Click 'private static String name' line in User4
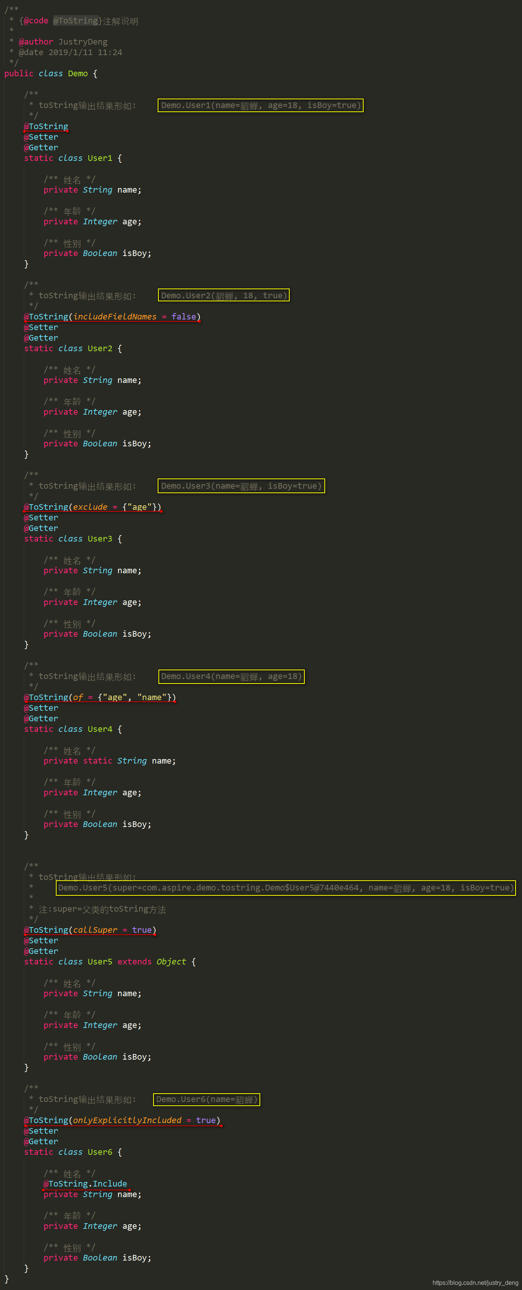This screenshot has height=1290, width=522. point(109,761)
